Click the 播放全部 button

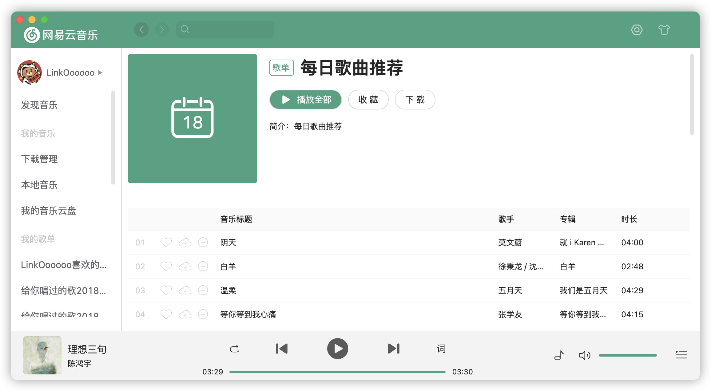tap(306, 100)
